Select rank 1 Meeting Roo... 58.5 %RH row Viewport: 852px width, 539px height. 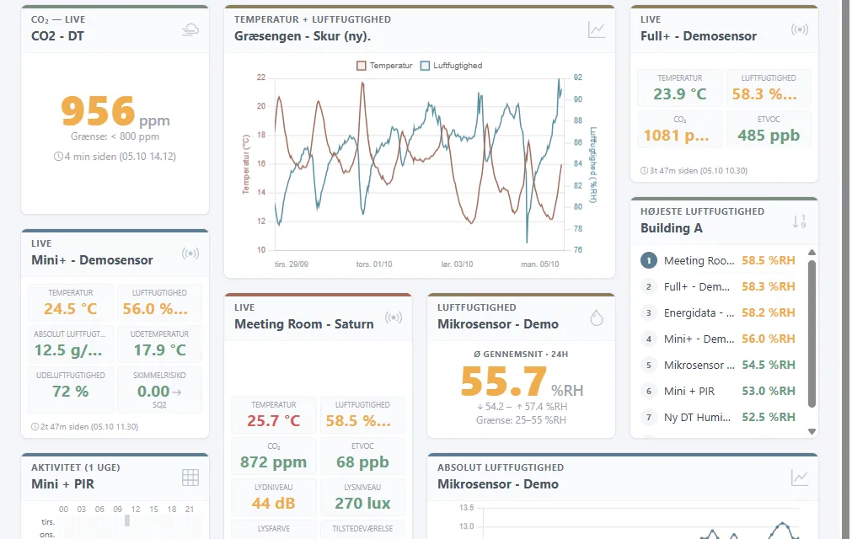(718, 260)
